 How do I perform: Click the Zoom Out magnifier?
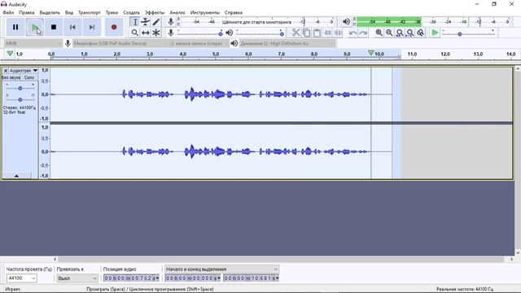[x=389, y=33]
